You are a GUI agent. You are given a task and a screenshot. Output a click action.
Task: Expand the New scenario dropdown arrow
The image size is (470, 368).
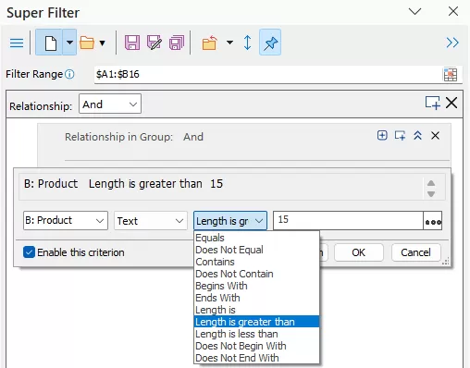coord(70,43)
